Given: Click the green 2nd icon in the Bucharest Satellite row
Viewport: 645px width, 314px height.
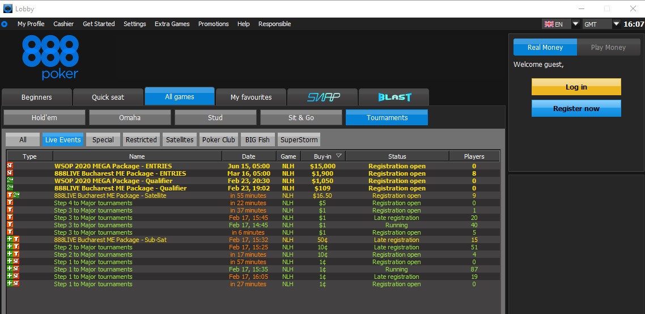Looking at the screenshot, I should coord(16,195).
